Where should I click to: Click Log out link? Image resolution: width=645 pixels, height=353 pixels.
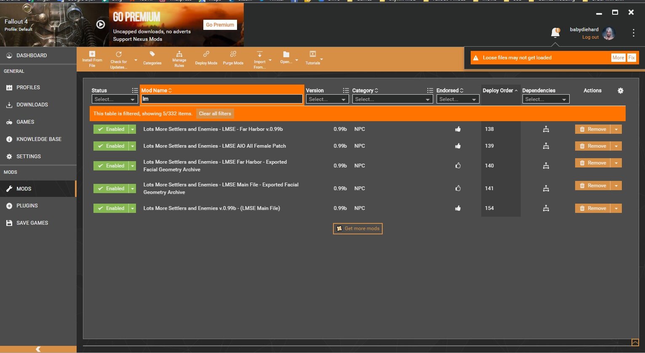click(x=590, y=37)
